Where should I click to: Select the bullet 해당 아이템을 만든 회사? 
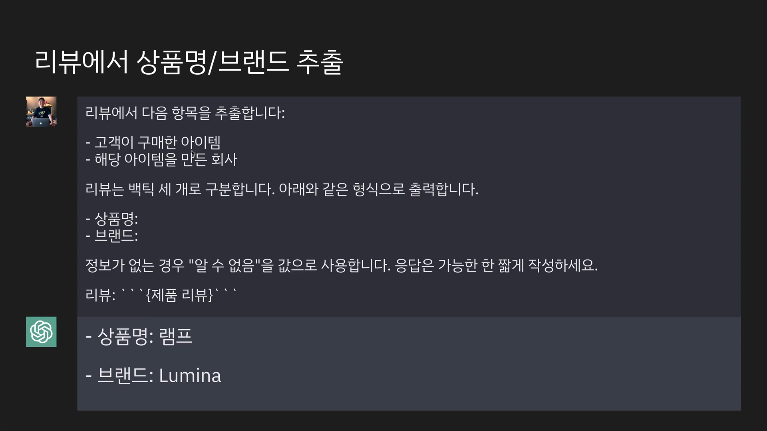point(161,160)
